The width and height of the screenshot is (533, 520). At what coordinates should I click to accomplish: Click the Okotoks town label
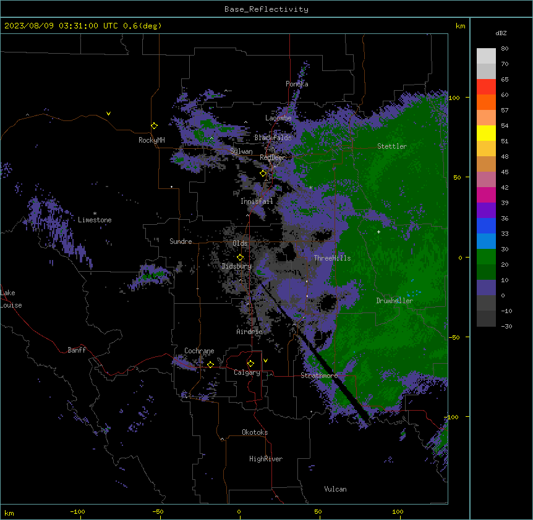(x=255, y=432)
